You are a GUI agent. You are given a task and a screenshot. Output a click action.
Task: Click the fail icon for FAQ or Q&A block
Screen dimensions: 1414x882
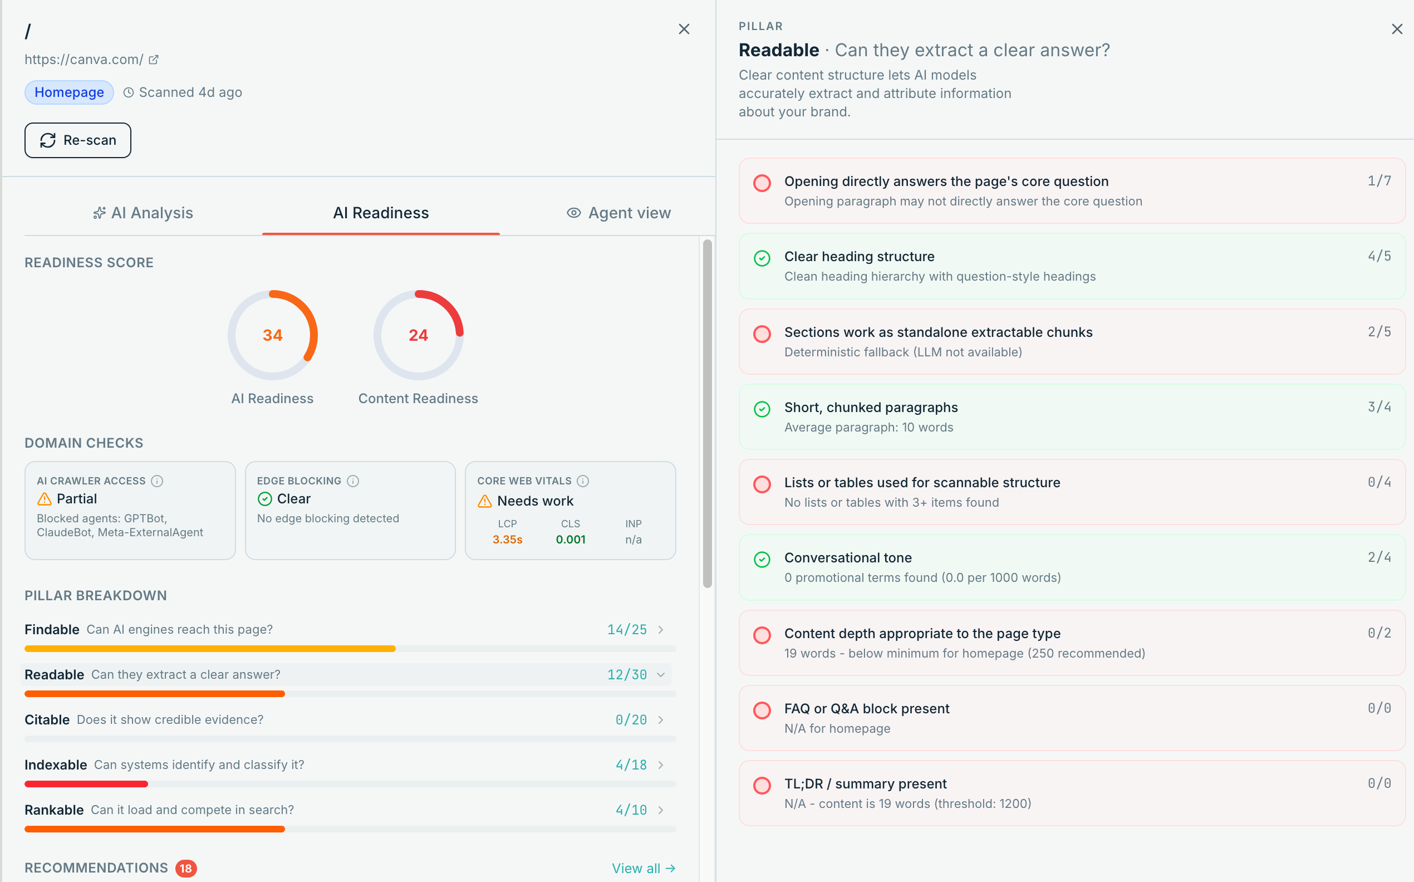pyautogui.click(x=762, y=710)
